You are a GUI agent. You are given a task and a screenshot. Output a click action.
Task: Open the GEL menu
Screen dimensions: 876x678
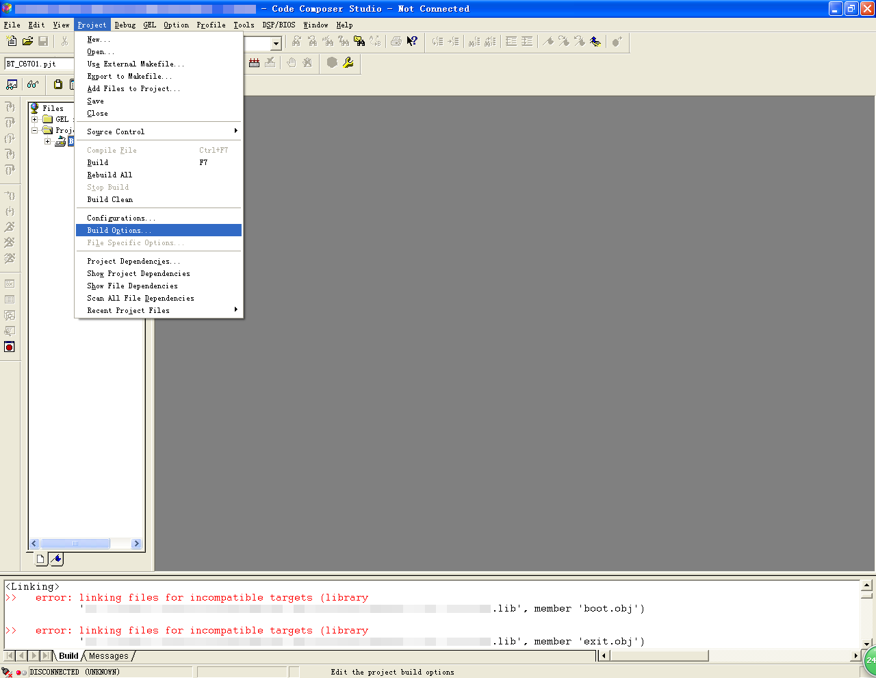point(150,25)
